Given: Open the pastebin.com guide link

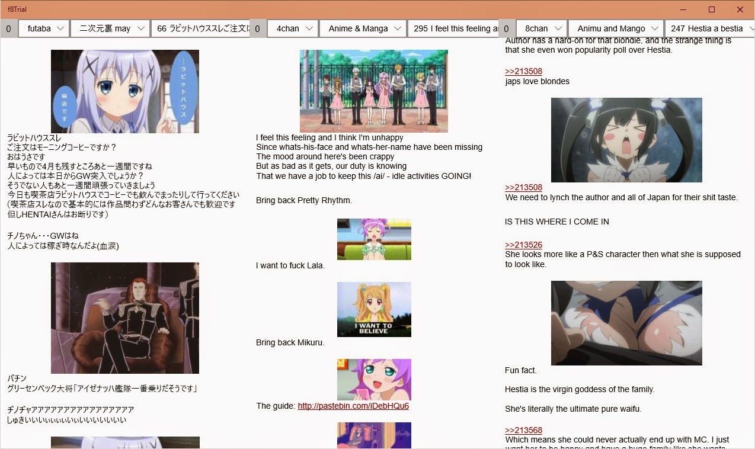Looking at the screenshot, I should click(353, 406).
